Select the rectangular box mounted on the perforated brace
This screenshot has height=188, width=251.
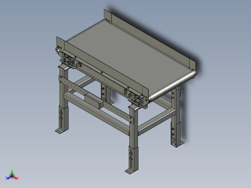(x=94, y=101)
